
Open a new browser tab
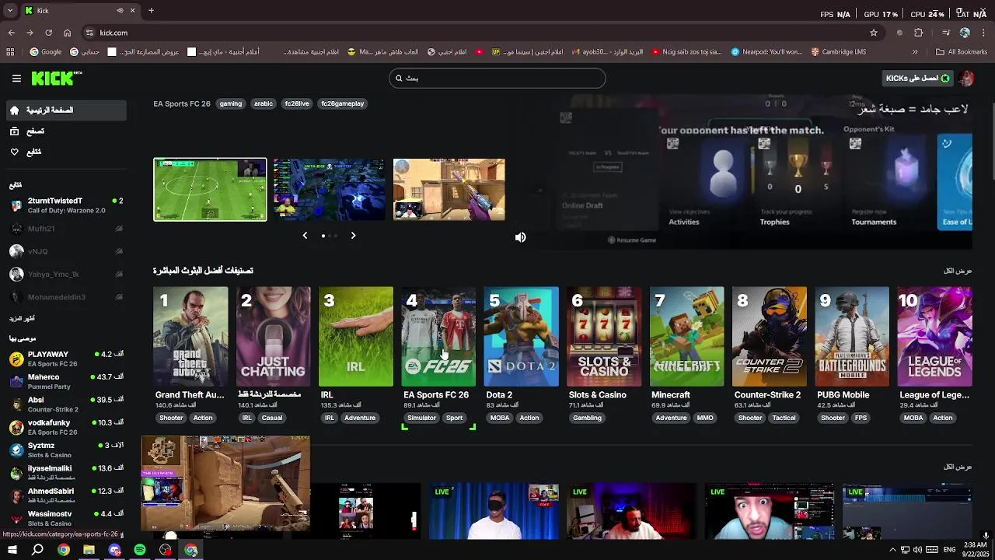pos(151,10)
